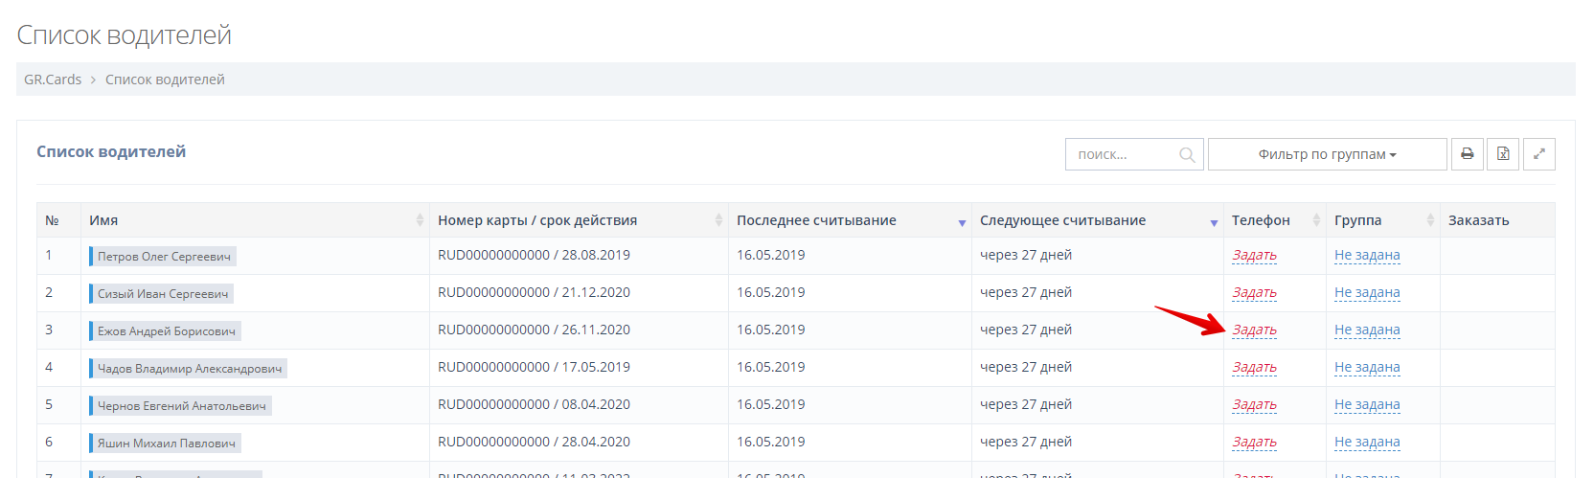Image resolution: width=1594 pixels, height=478 pixels.
Task: Click Не задана group for Сизый Иван
Action: tap(1367, 293)
